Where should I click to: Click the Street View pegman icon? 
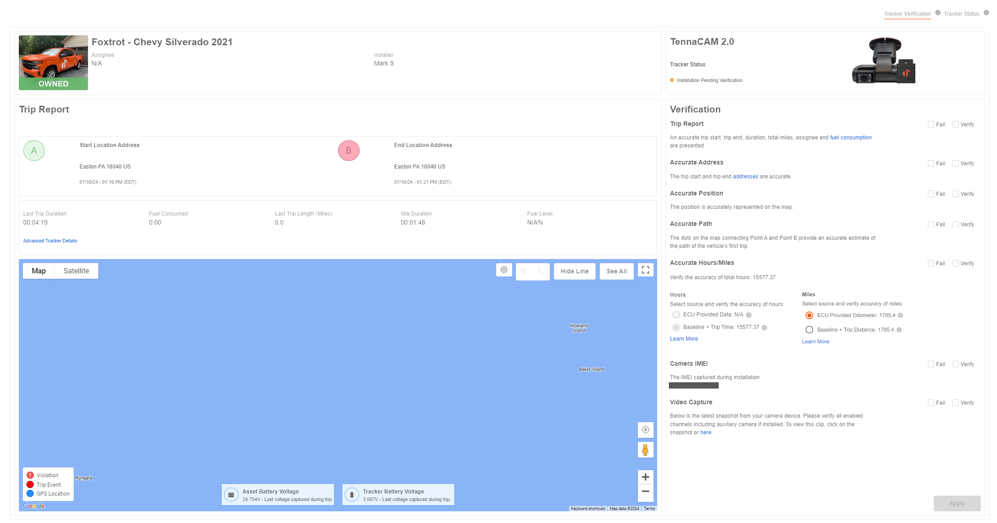tap(645, 450)
